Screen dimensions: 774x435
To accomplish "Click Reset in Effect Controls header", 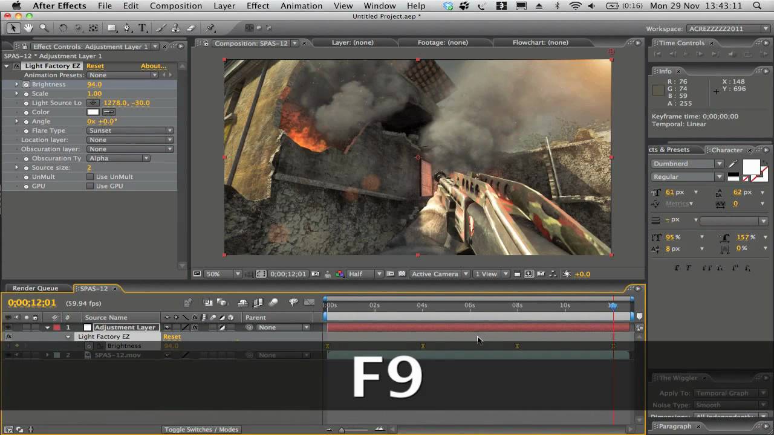I will 95,66.
